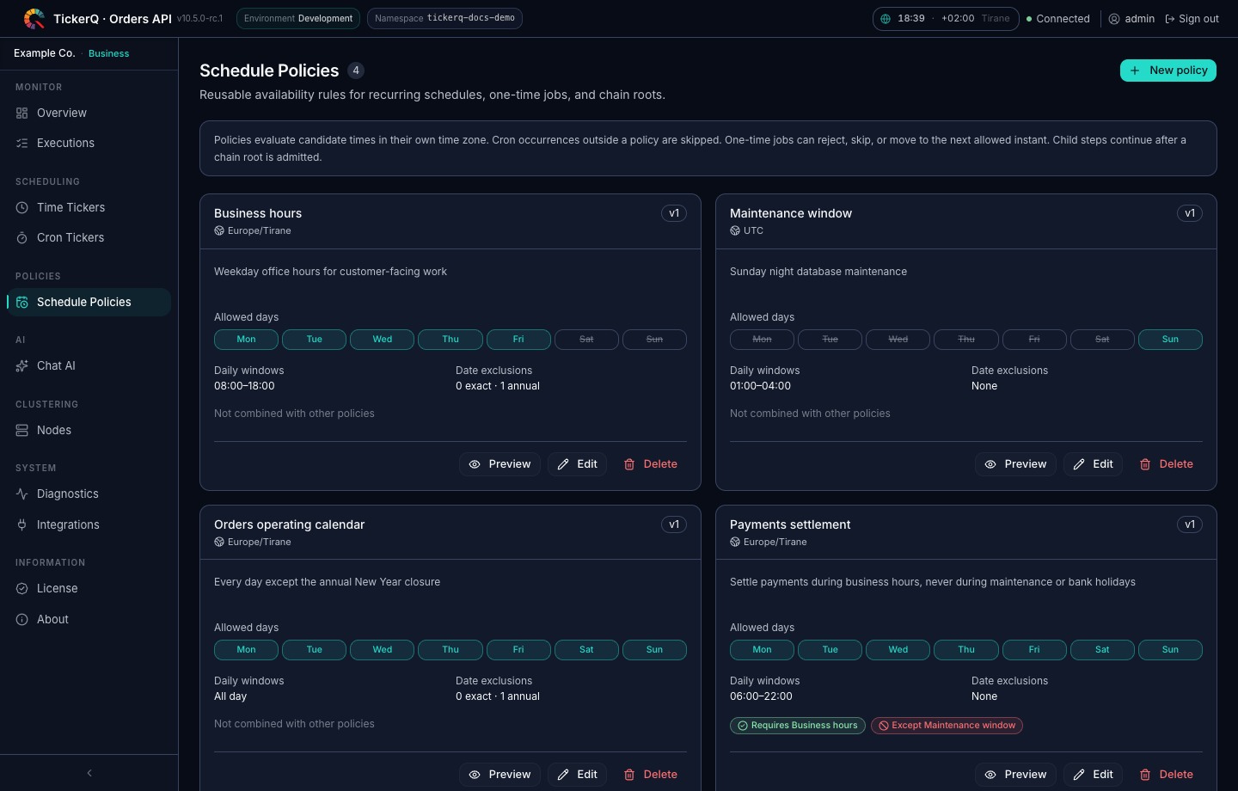Click the License checkmark icon
This screenshot has width=1238, height=791.
[x=22, y=588]
